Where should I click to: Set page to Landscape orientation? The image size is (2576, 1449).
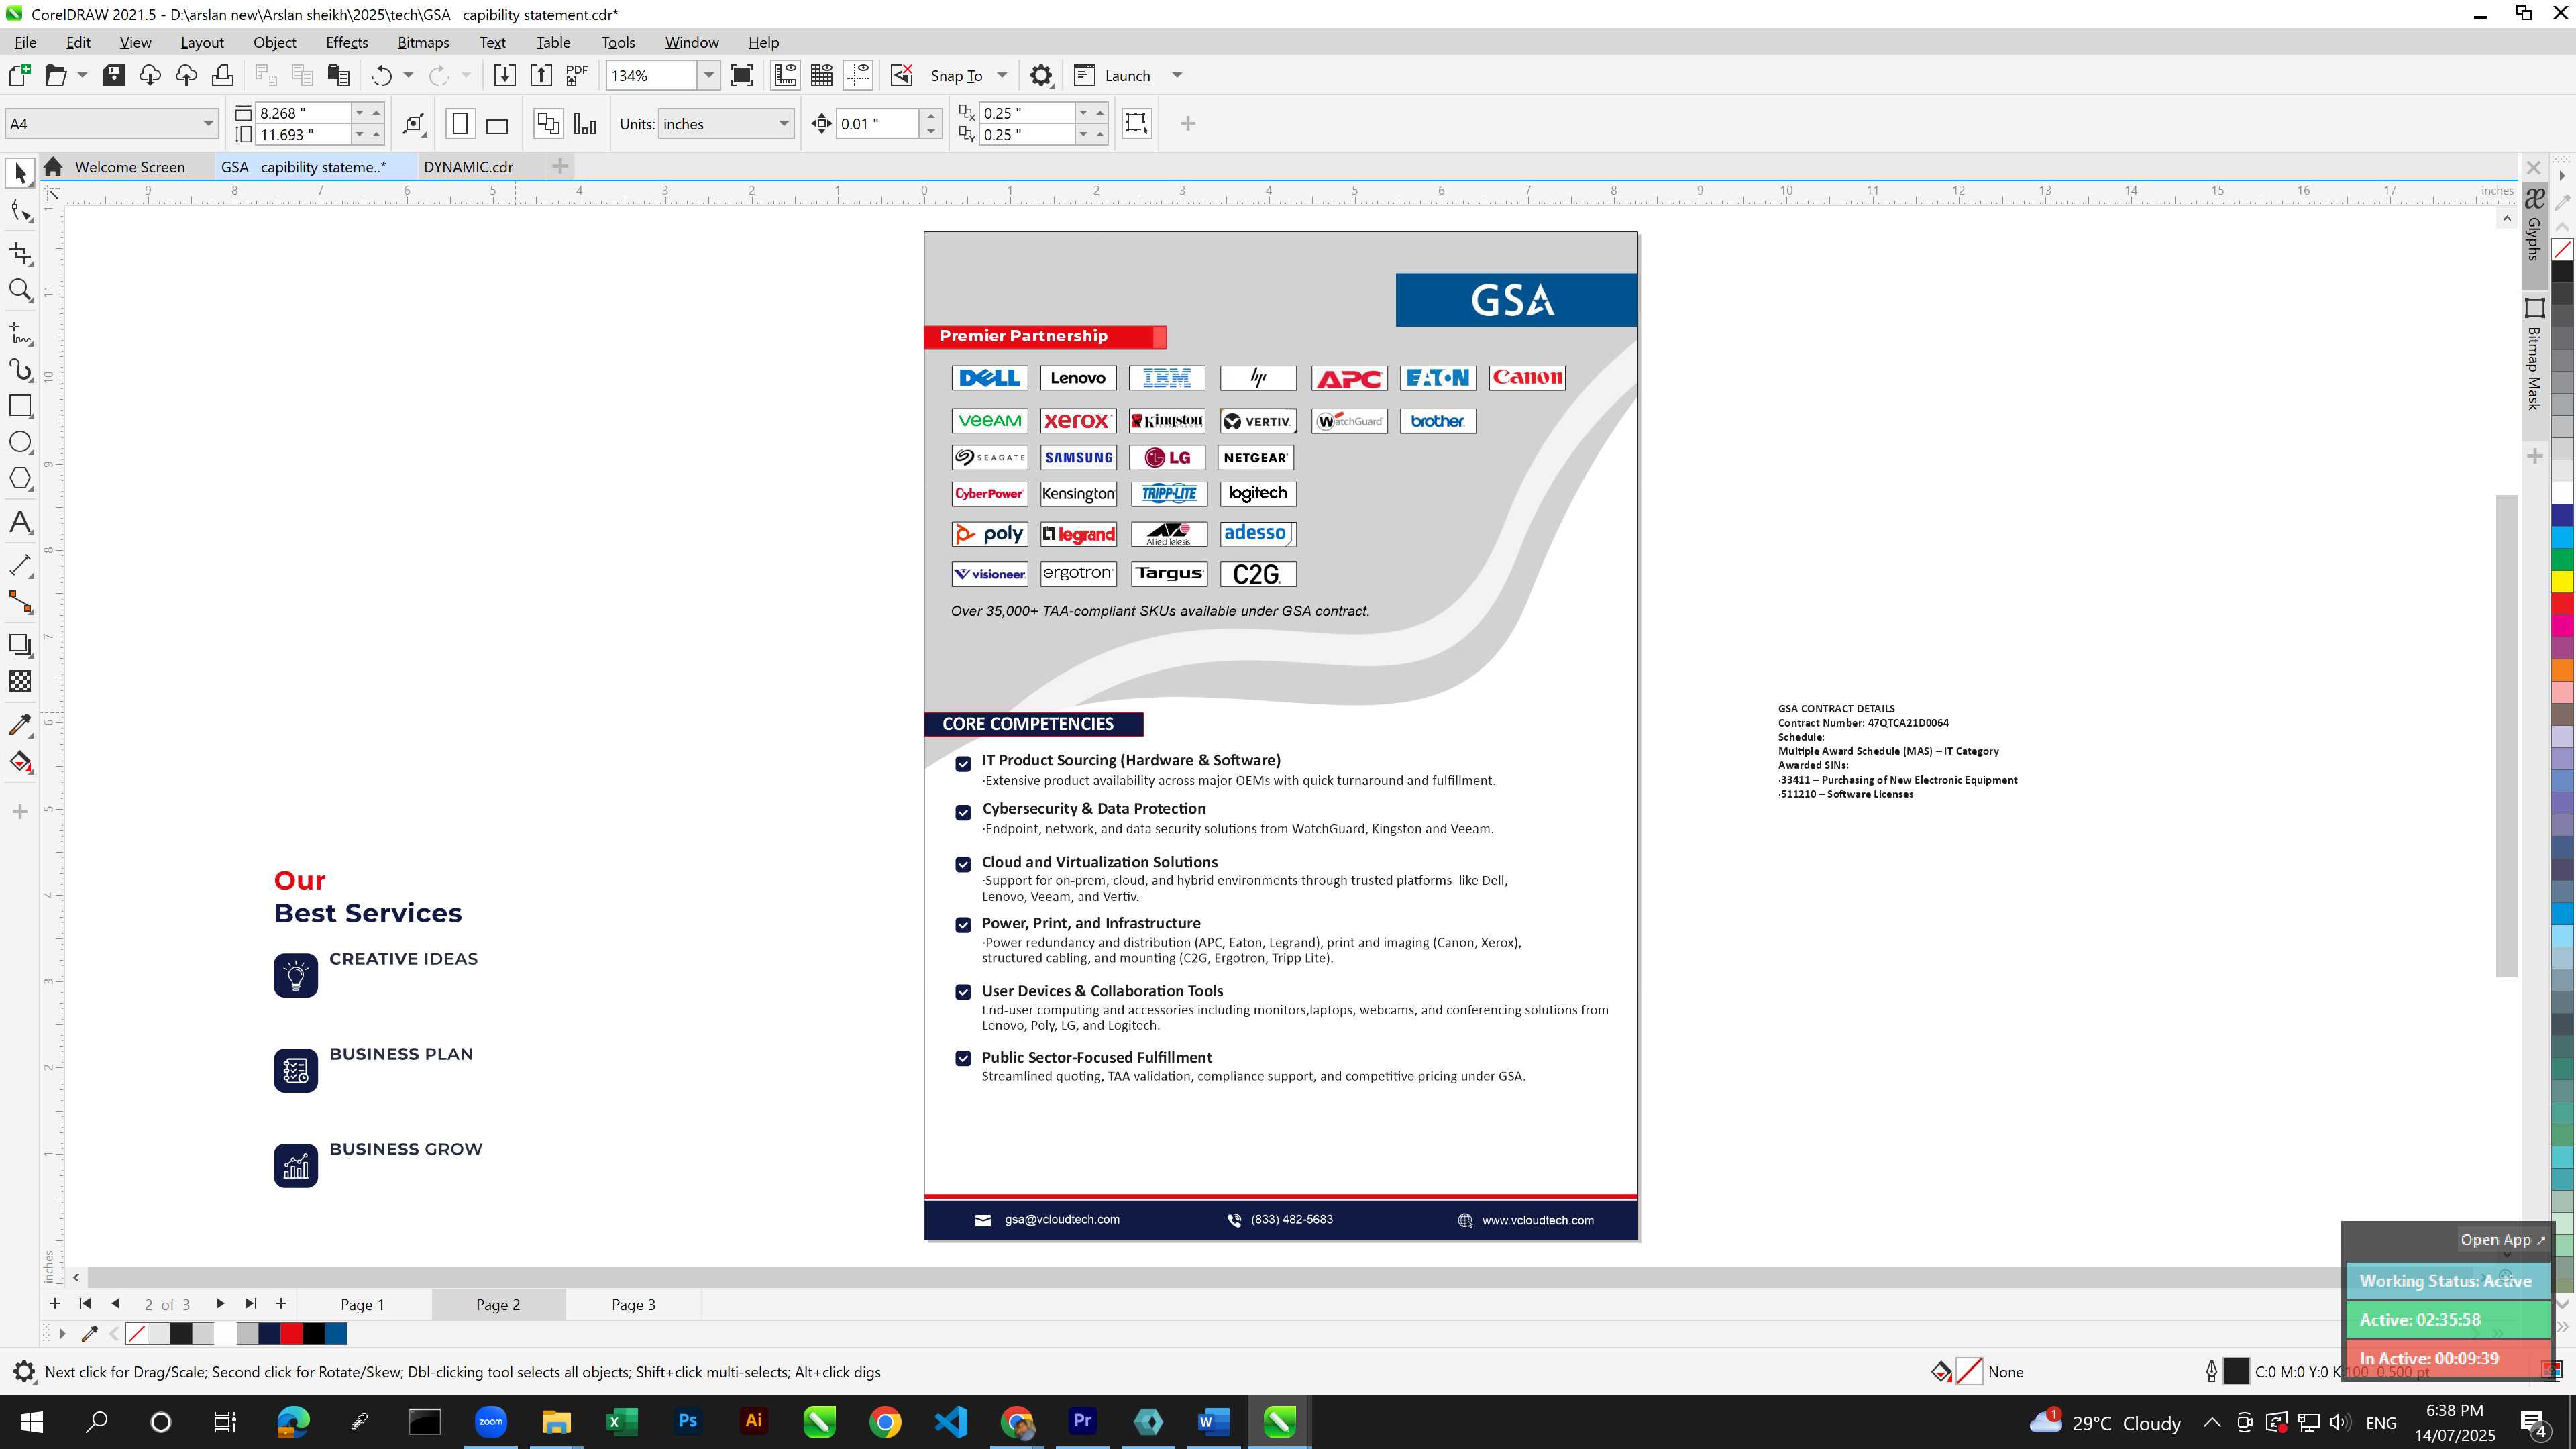(x=497, y=124)
